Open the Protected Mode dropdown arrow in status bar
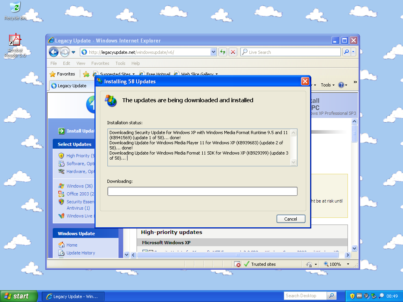 tap(316, 264)
